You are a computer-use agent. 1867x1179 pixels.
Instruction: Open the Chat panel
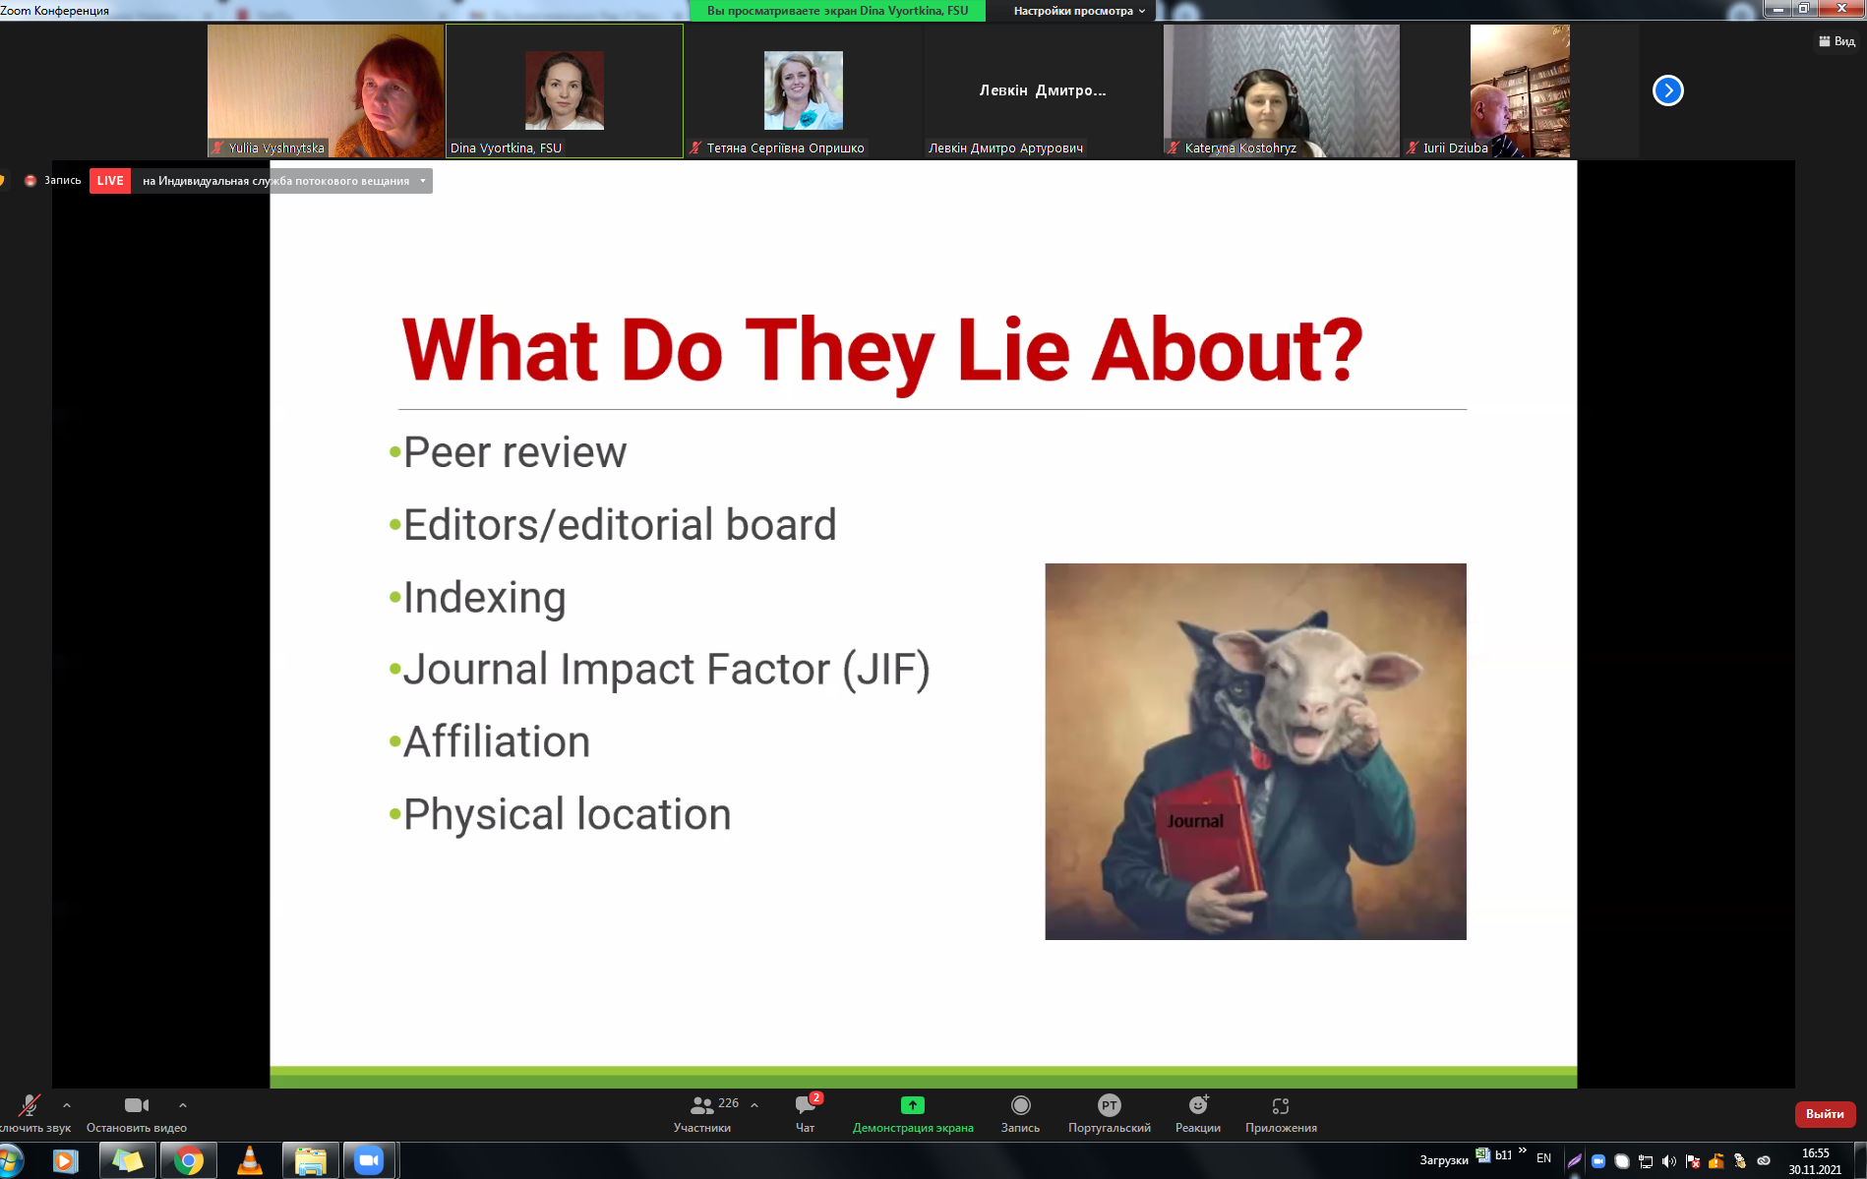coord(805,1106)
